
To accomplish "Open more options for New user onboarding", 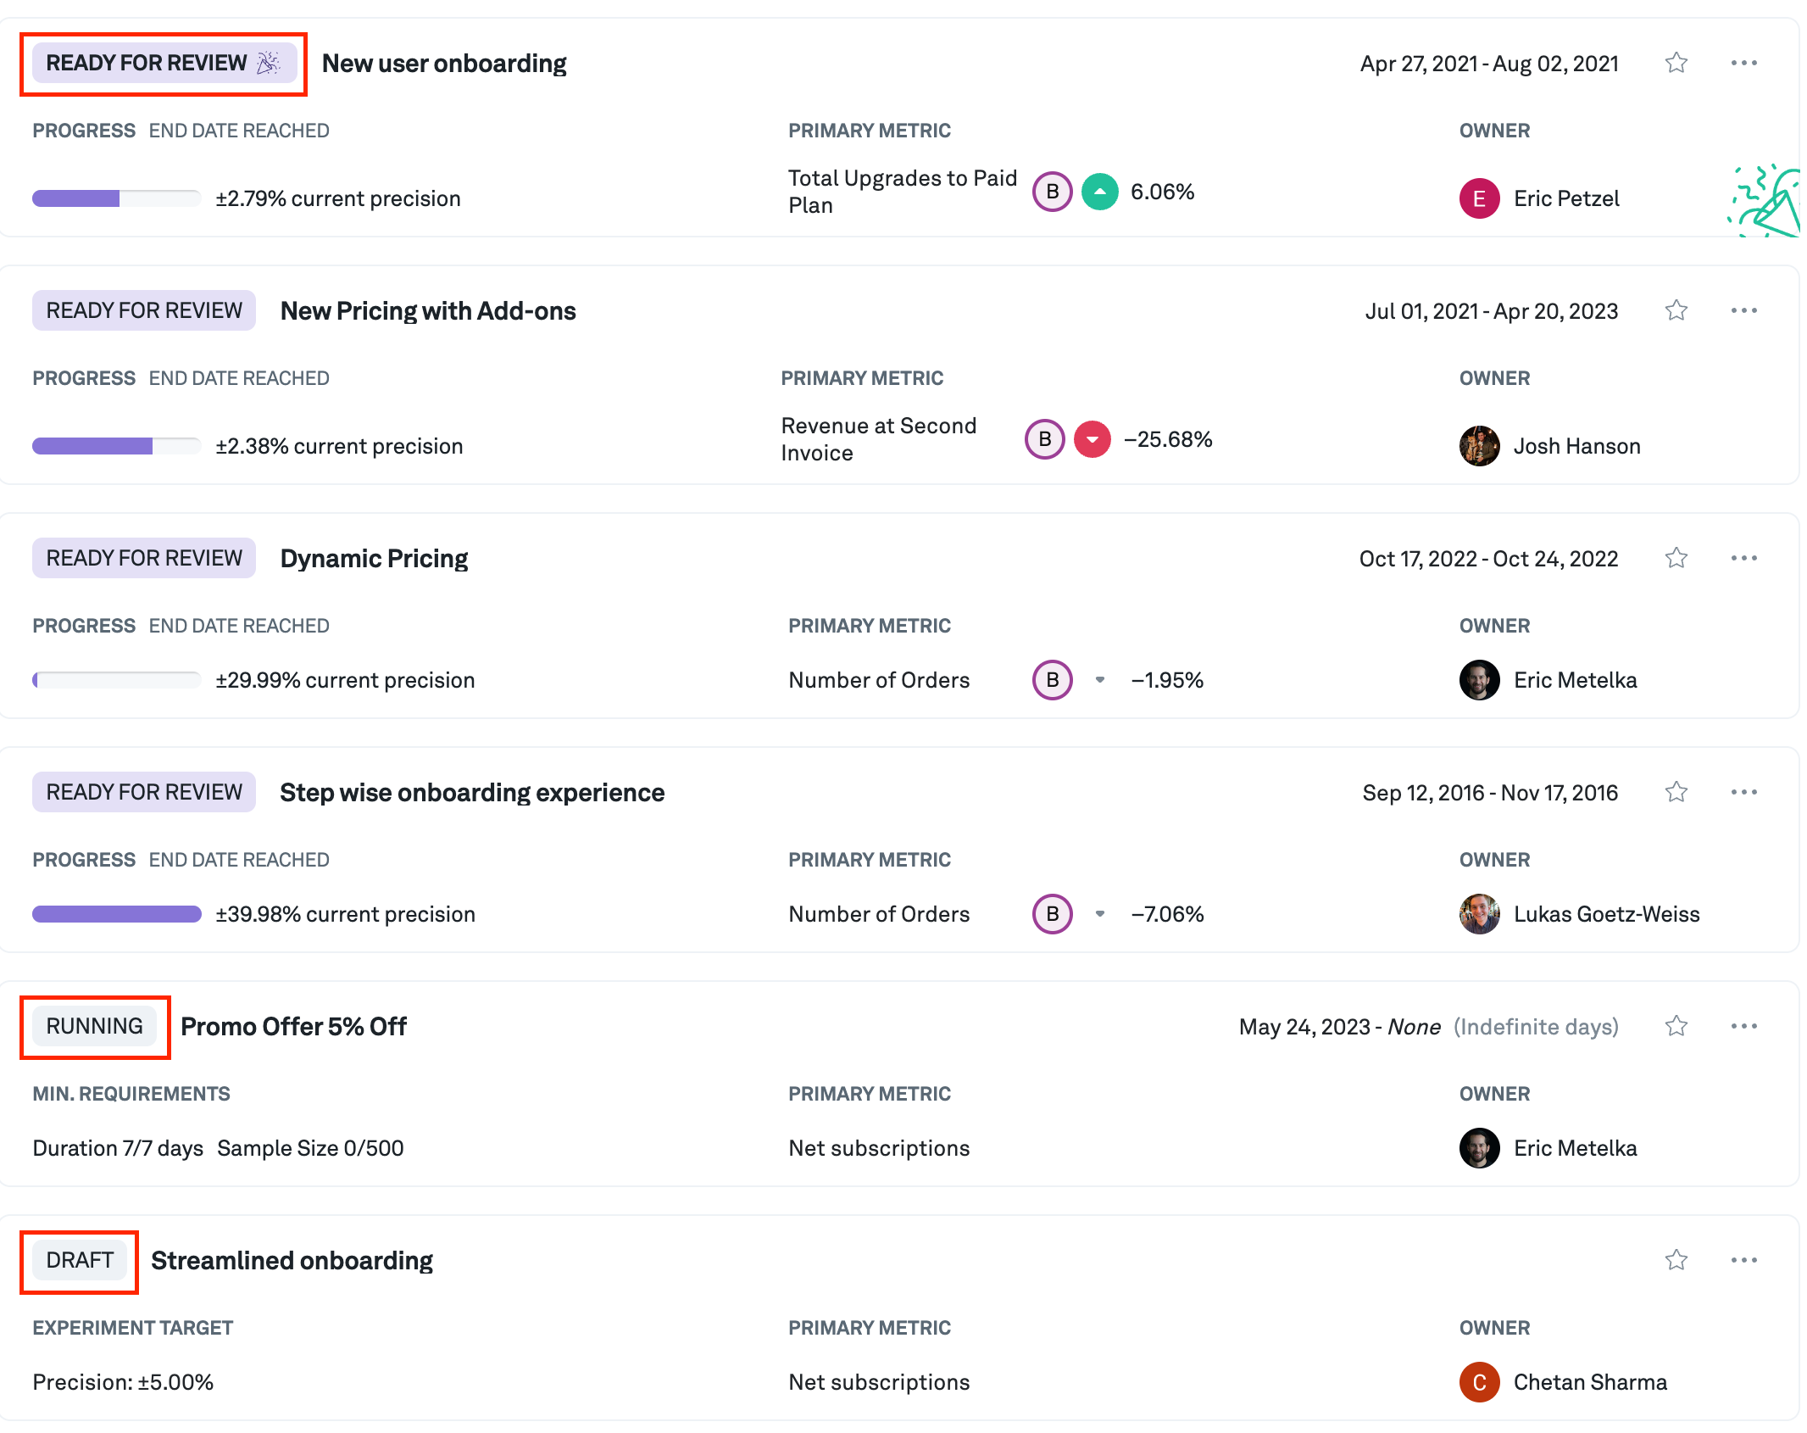I will (1743, 64).
